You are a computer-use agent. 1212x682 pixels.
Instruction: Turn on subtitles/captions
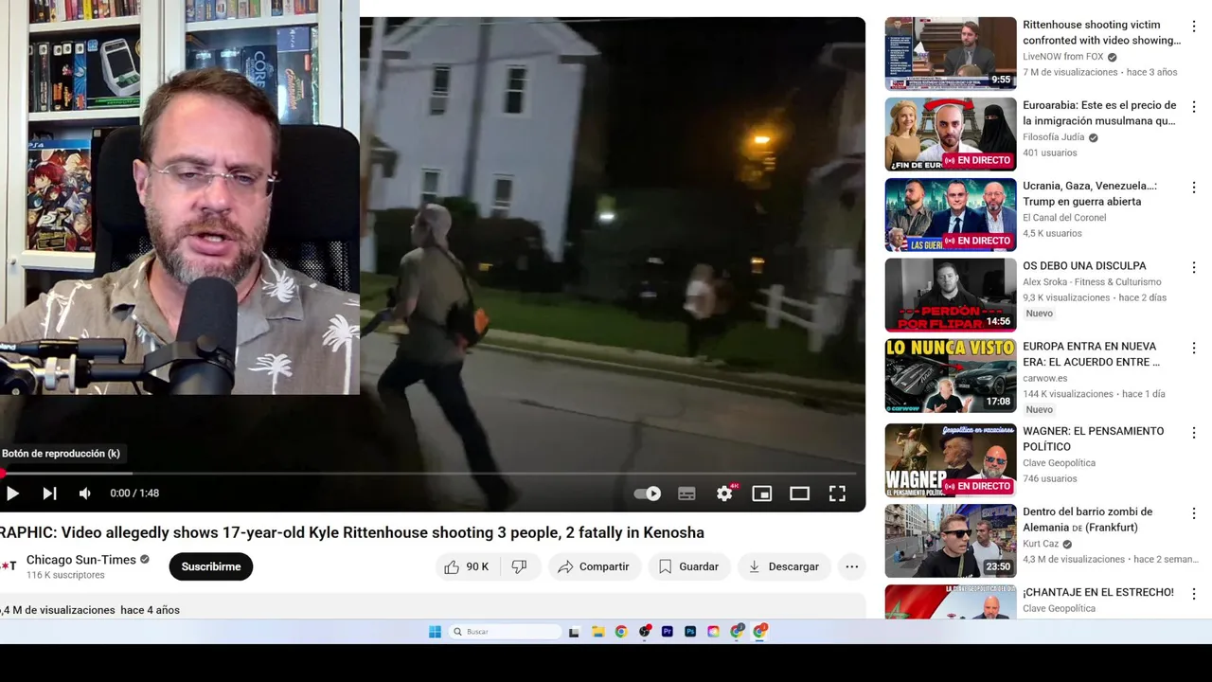[686, 494]
